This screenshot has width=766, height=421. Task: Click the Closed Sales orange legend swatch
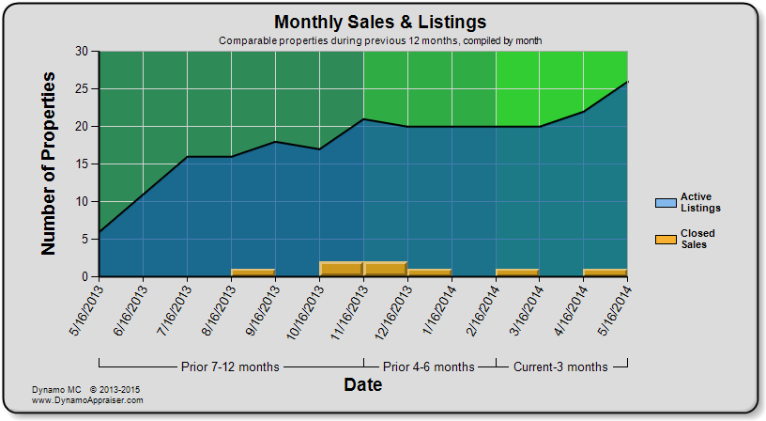(x=666, y=240)
